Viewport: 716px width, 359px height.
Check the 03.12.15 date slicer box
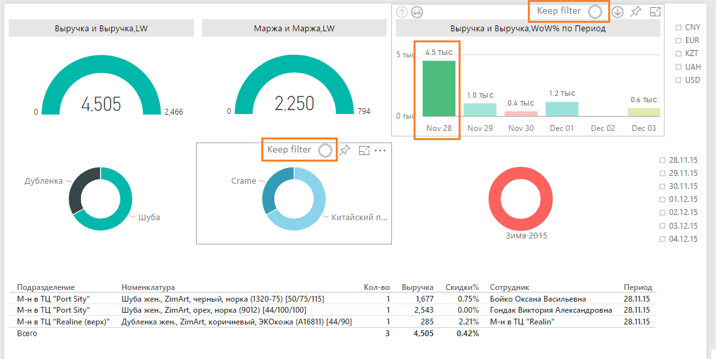coord(662,226)
